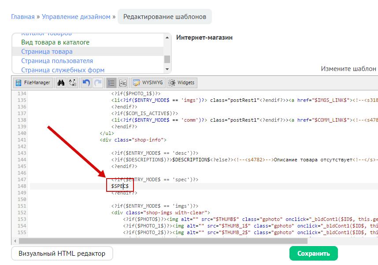
Task: Open the FileManager tool
Action: tap(33, 83)
